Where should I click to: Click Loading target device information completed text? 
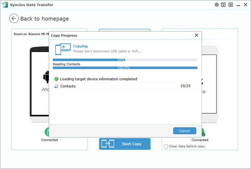(x=99, y=79)
